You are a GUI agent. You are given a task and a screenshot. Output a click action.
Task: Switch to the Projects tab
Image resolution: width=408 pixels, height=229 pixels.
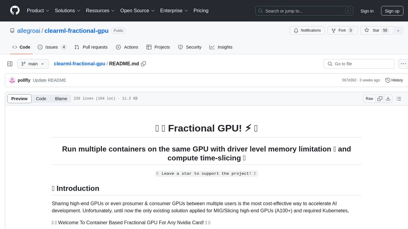click(158, 47)
